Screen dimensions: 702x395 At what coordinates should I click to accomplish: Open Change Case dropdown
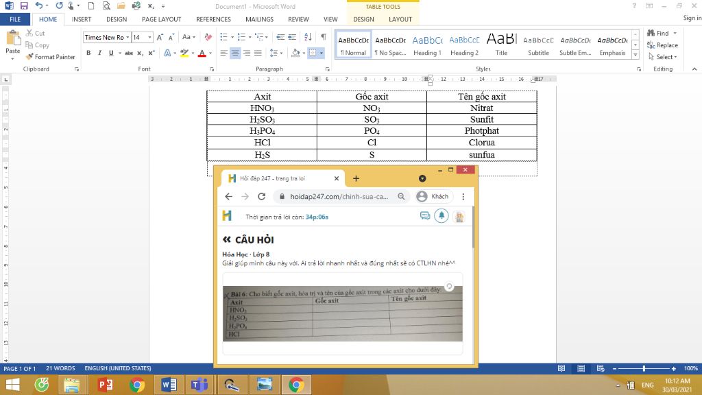[189, 37]
